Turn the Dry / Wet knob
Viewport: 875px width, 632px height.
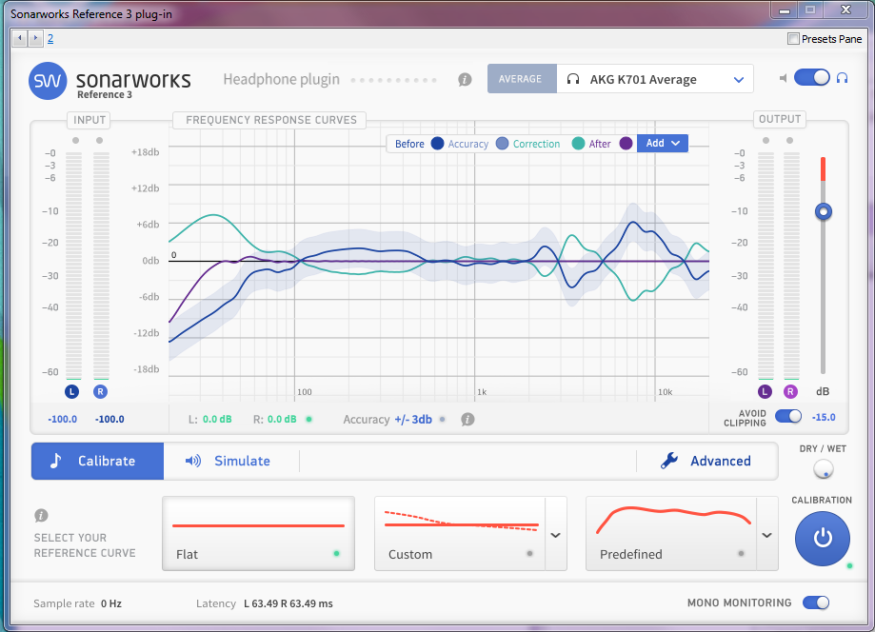(823, 469)
